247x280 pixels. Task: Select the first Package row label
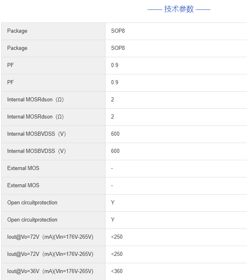17,31
